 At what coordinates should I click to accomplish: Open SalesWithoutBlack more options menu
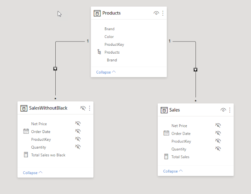point(89,108)
